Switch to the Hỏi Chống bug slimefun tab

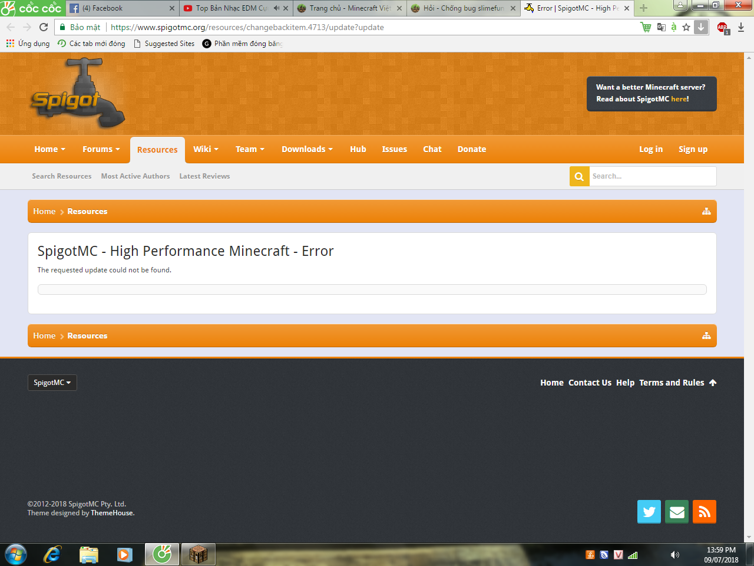[x=464, y=8]
